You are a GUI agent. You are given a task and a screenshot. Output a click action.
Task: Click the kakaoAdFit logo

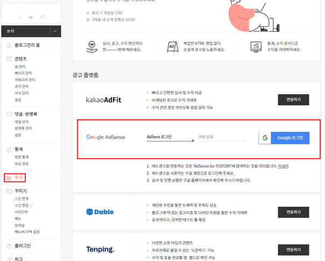point(103,100)
